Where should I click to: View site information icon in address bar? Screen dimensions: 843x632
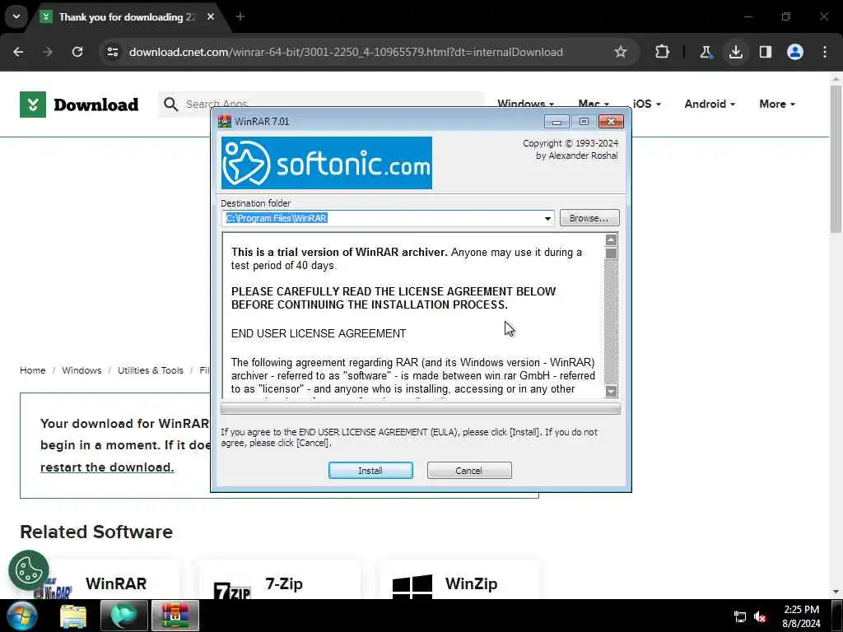(112, 52)
